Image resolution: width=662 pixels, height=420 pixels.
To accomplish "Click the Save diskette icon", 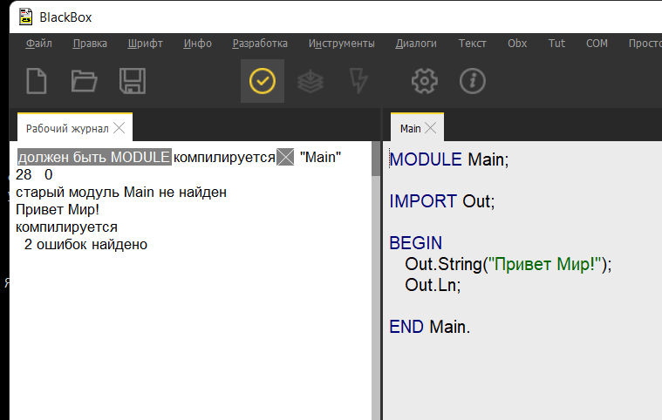I will tap(133, 81).
